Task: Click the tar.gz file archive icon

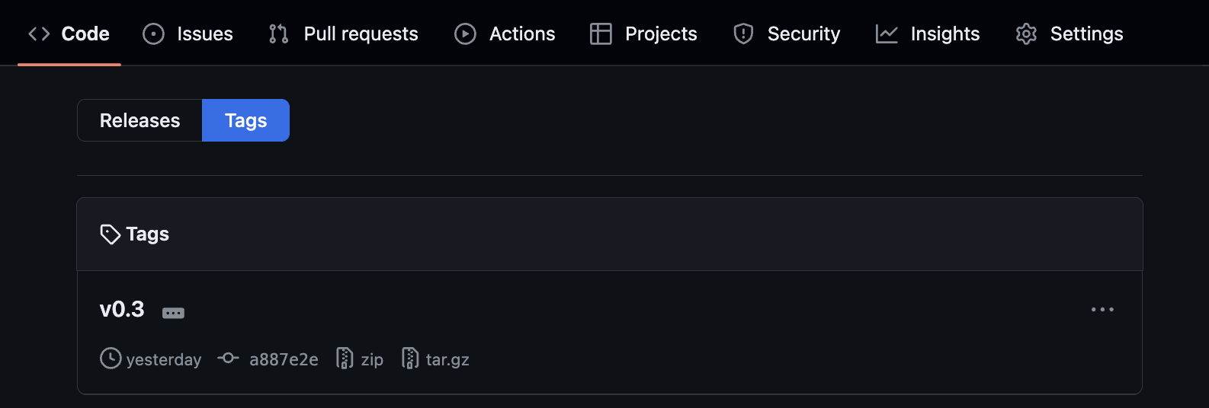Action: 410,359
